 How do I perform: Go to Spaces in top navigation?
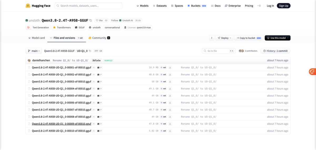[177, 6]
